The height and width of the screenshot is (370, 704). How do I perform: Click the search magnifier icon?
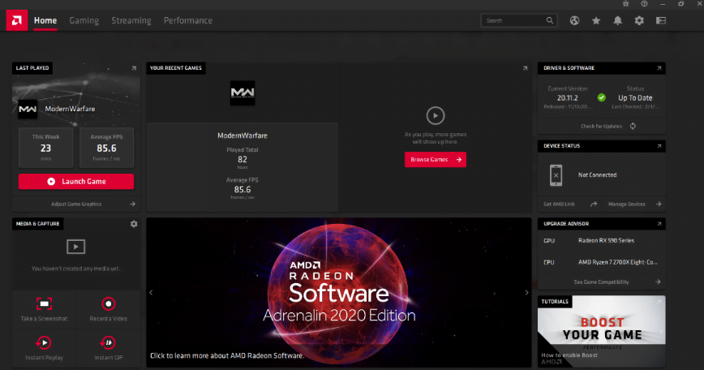pyautogui.click(x=550, y=20)
